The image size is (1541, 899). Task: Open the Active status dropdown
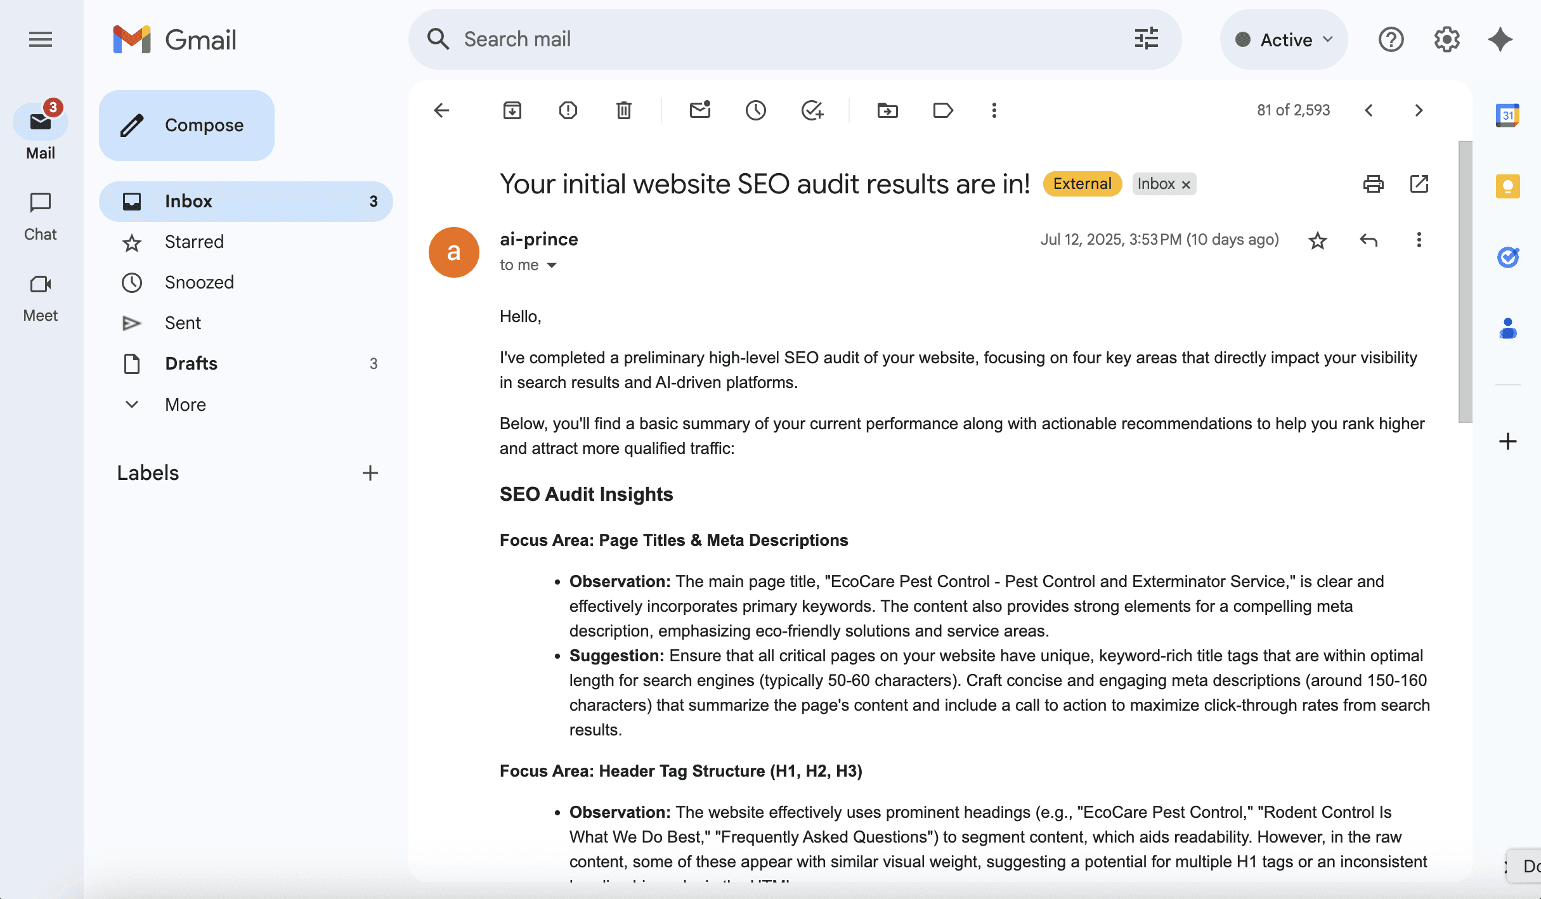(x=1284, y=40)
